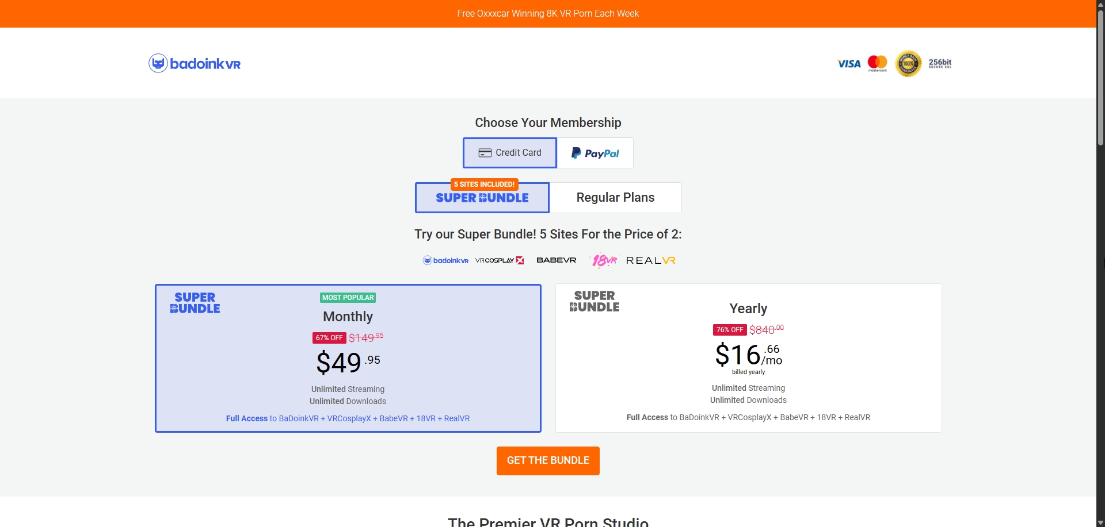Select Credit Card as payment method
Viewport: 1105px width, 527px height.
509,152
